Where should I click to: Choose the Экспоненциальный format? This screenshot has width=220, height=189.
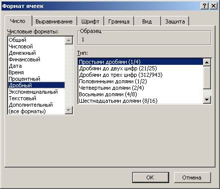[36, 92]
